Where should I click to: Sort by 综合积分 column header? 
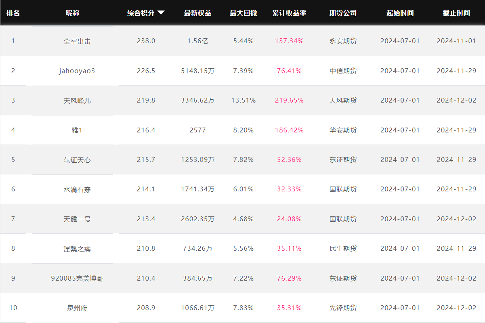tap(141, 13)
